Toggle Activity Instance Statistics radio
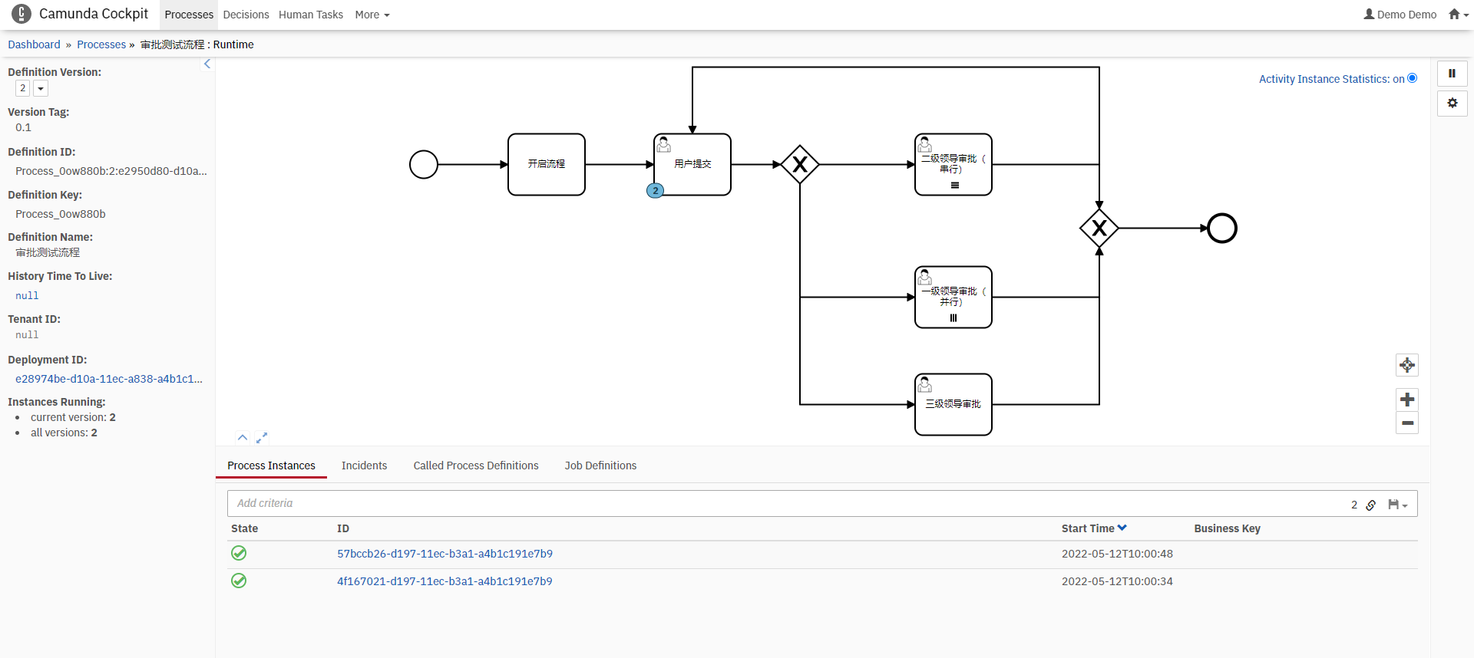The image size is (1474, 658). click(1412, 78)
